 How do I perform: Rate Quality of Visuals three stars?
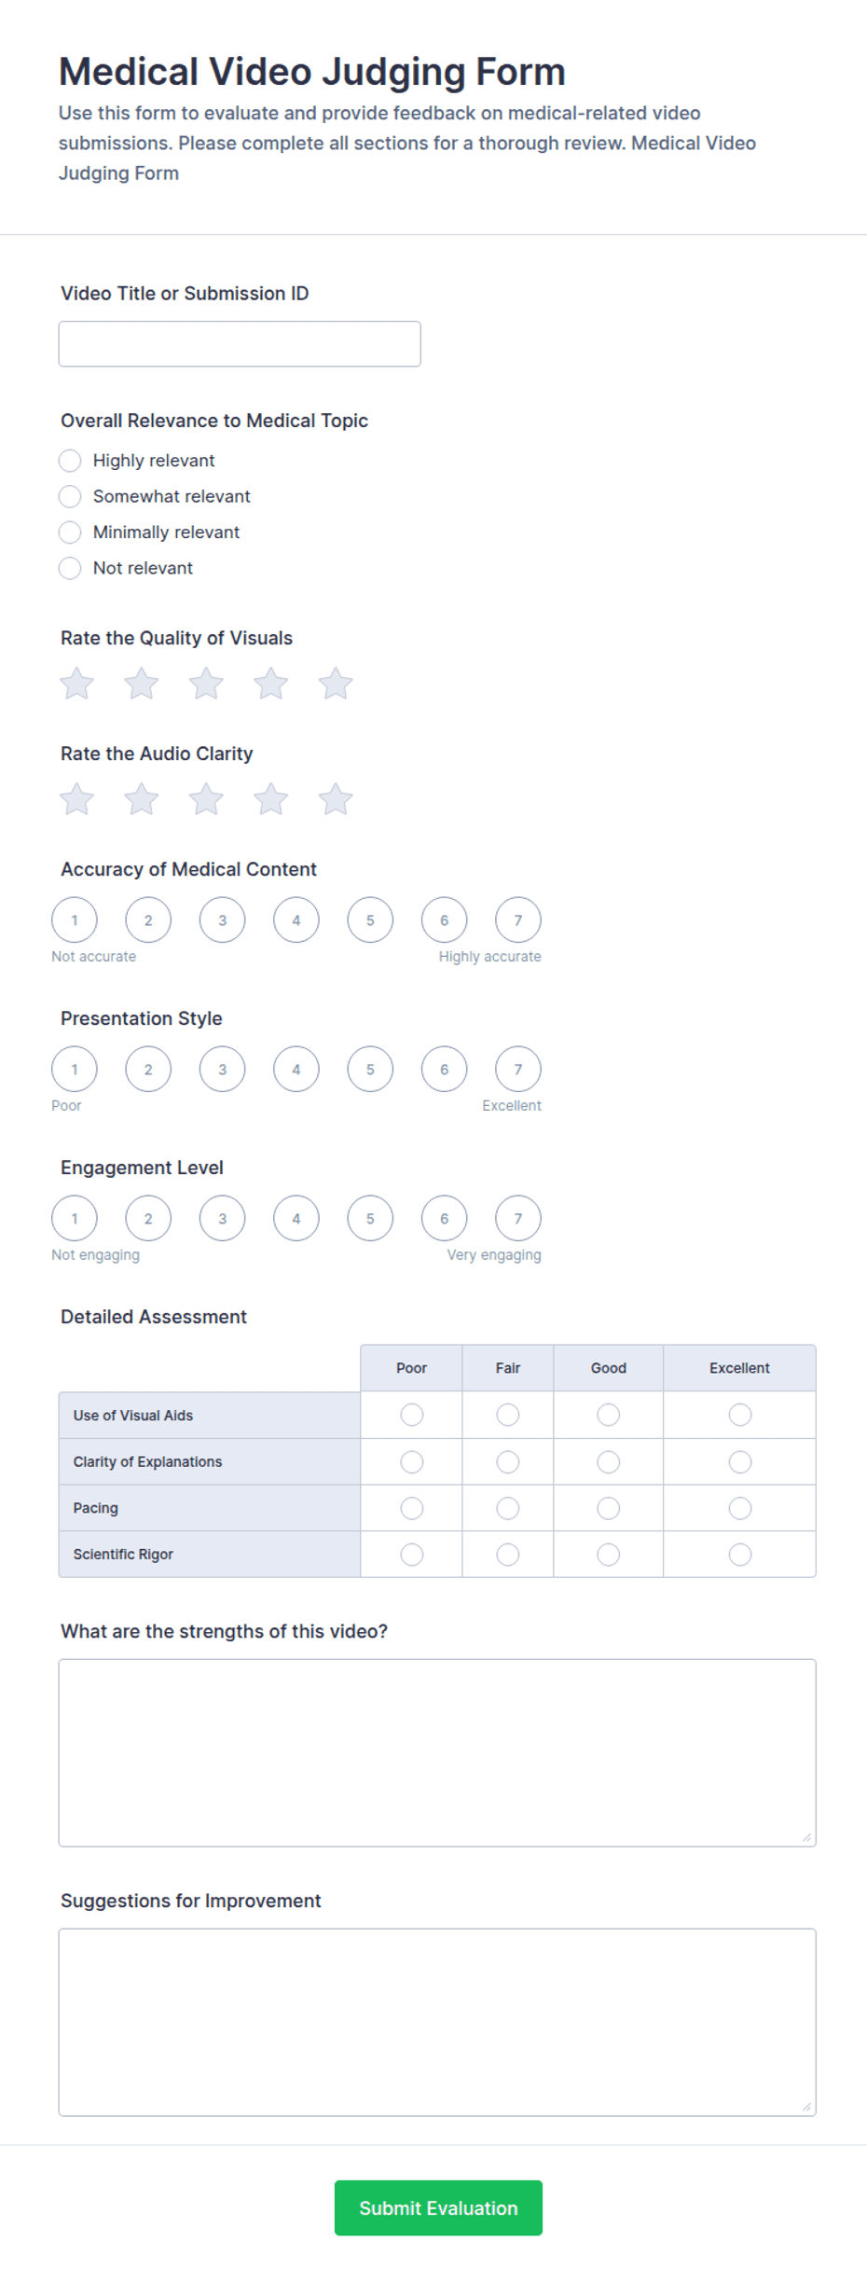coord(206,684)
